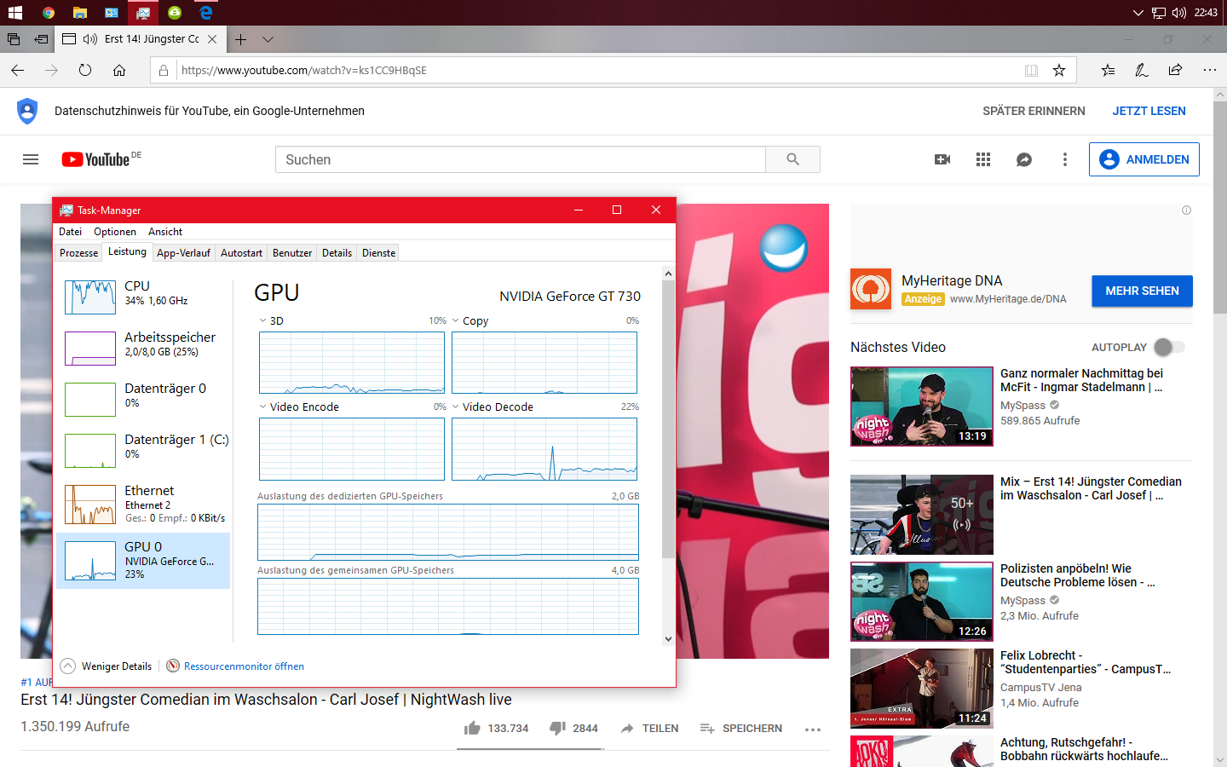The image size is (1227, 767).
Task: Open the Video Encode graph dropdown
Action: coord(263,407)
